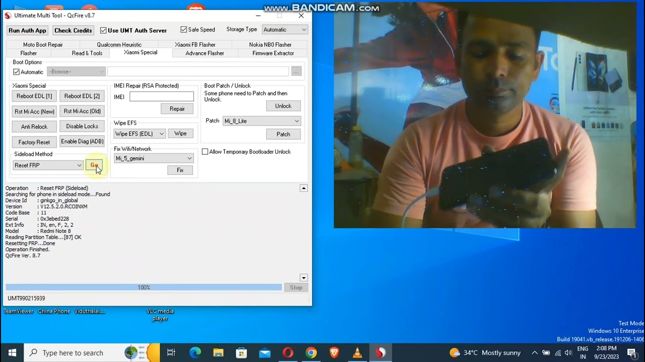Click the log scroll-down arrow
This screenshot has height=362, width=645.
click(304, 278)
